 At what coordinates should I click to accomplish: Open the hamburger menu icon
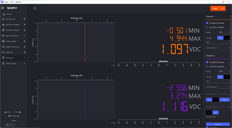pyautogui.click(x=2, y=8)
